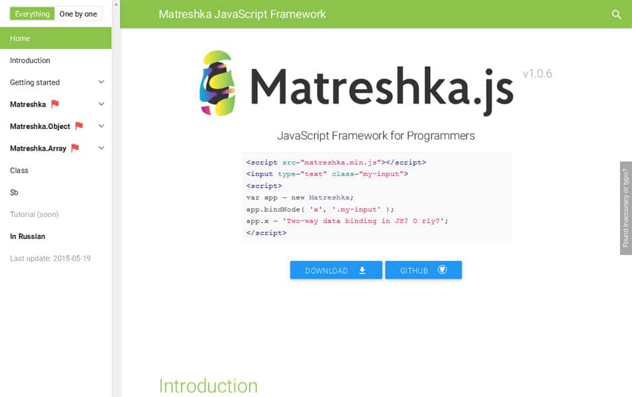Click the Introduction section heading
Image resolution: width=632 pixels, height=397 pixels.
(x=208, y=386)
